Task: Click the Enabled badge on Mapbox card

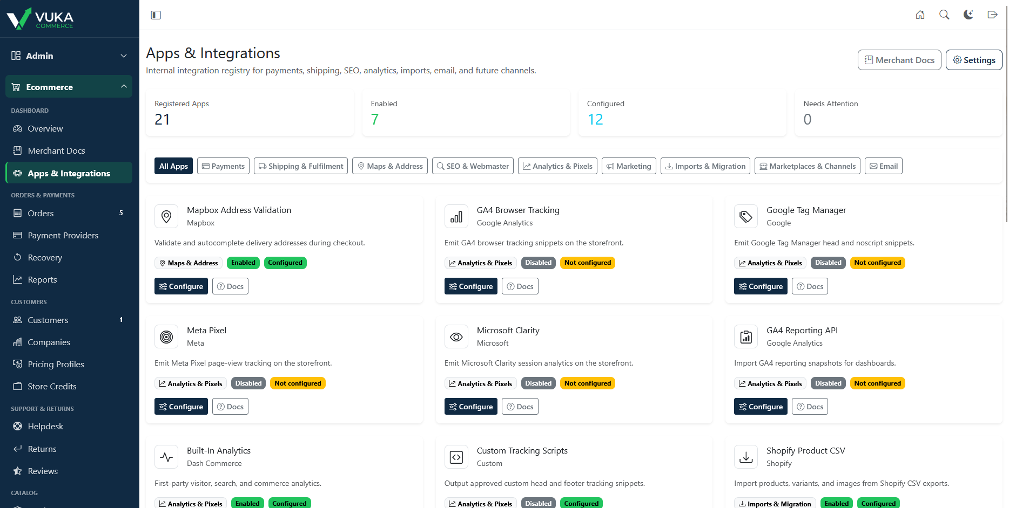Action: (x=243, y=263)
